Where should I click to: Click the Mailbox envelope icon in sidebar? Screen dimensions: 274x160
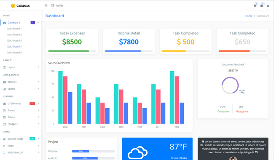[4, 82]
